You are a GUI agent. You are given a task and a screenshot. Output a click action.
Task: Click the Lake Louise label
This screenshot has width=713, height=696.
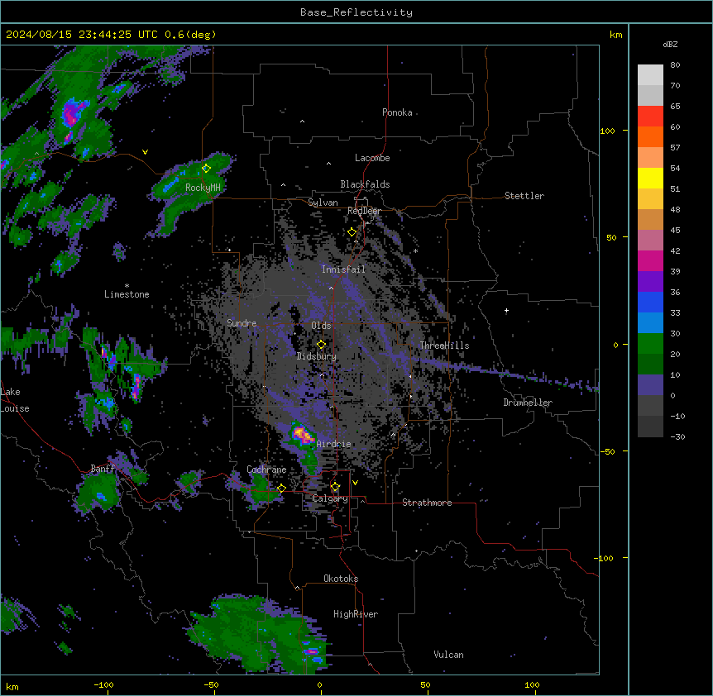[x=15, y=400]
